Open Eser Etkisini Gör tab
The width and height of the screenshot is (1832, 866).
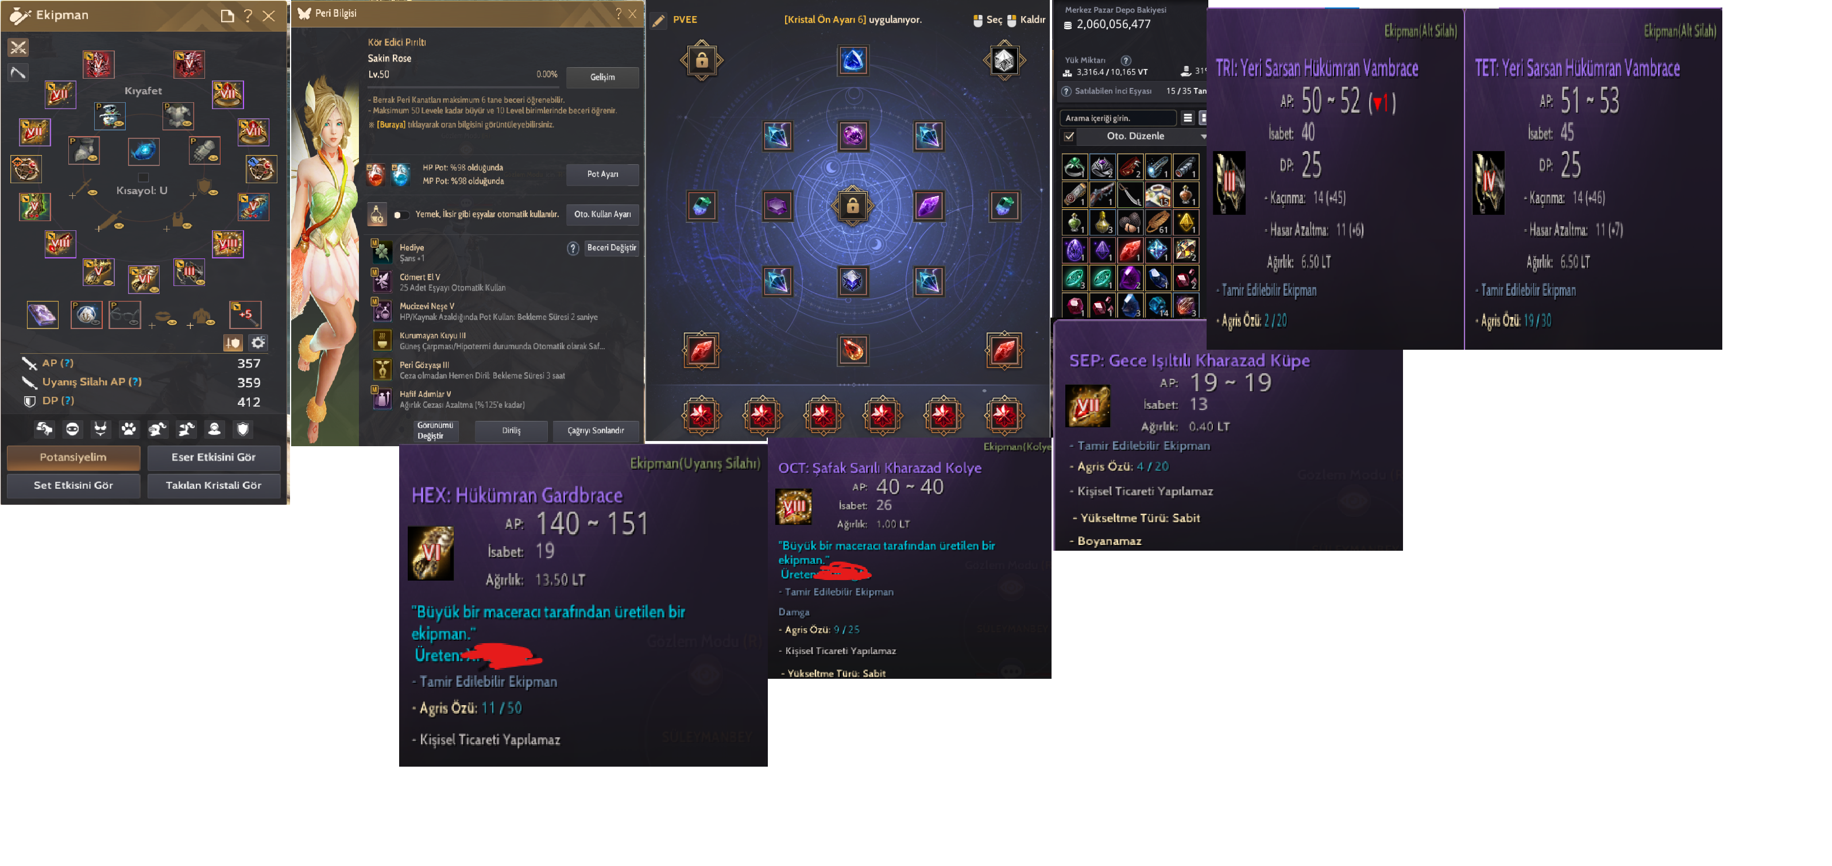coord(214,457)
